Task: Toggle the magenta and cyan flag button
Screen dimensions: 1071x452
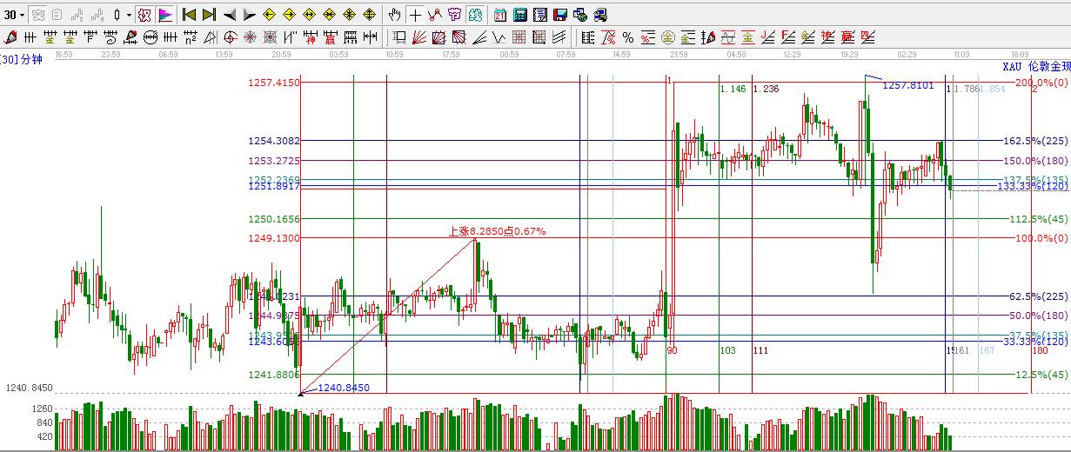Action: [x=165, y=15]
